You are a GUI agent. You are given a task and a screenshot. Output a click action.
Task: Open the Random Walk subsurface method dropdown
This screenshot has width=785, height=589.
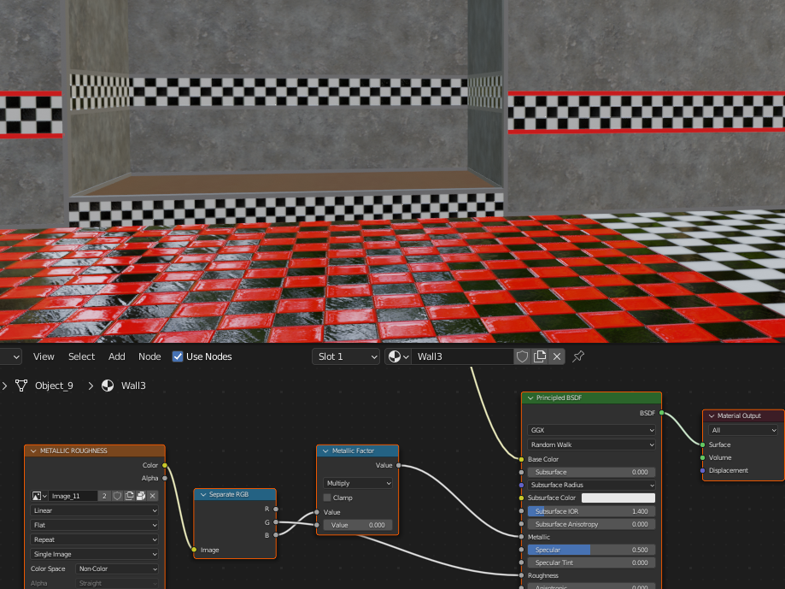[x=591, y=445]
